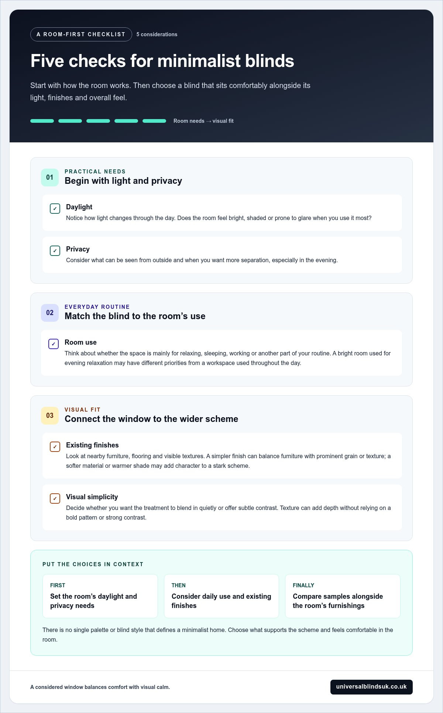The height and width of the screenshot is (713, 443).
Task: Select the THEN step card
Action: (221, 596)
